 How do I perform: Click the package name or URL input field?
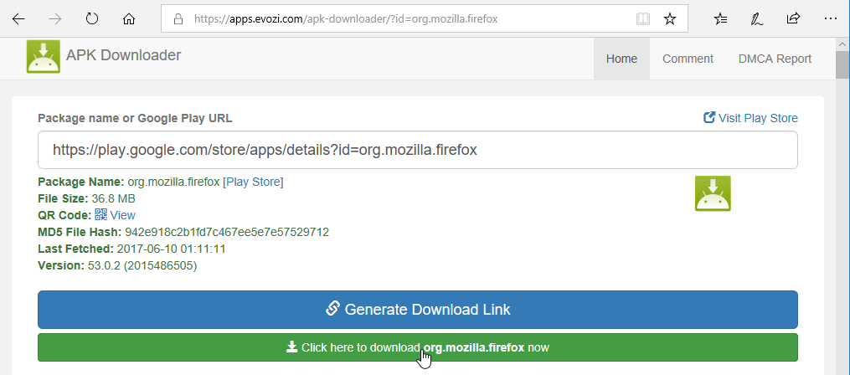pyautogui.click(x=418, y=150)
